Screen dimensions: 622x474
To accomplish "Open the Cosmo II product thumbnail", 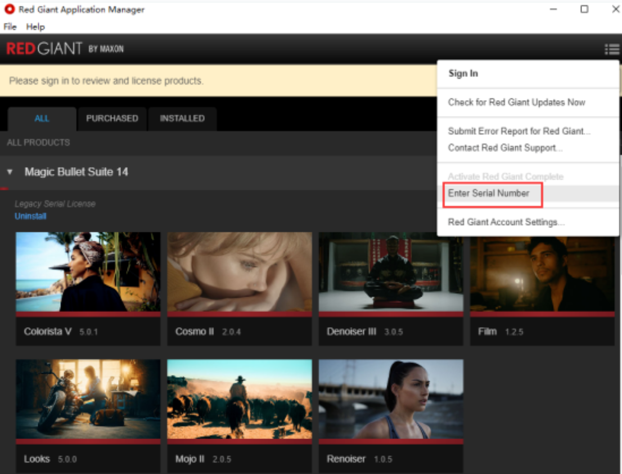I will 240,272.
